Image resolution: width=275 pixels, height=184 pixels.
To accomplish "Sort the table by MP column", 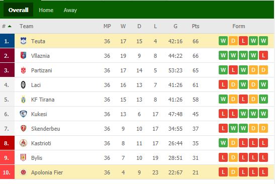I will 107,26.
